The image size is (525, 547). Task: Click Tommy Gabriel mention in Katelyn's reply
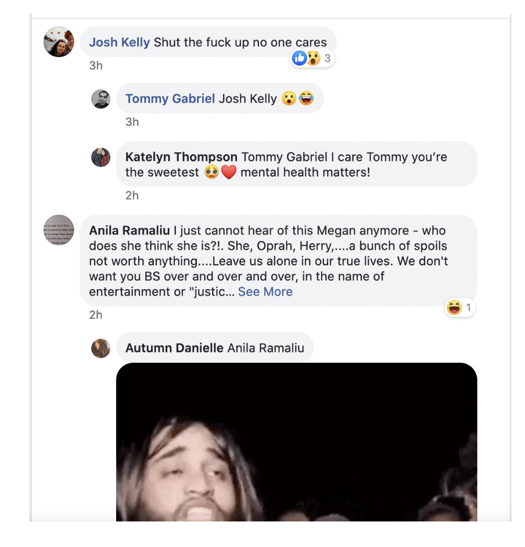point(285,157)
